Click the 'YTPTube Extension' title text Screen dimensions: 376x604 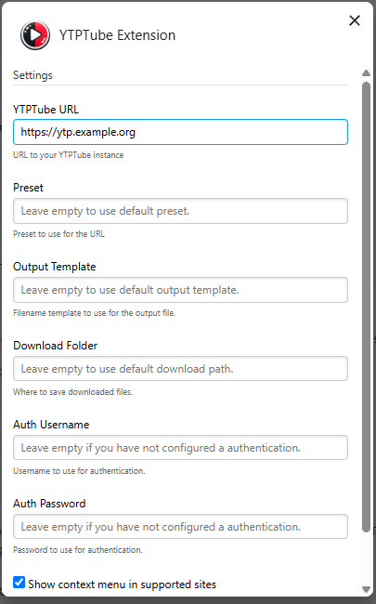tap(117, 35)
